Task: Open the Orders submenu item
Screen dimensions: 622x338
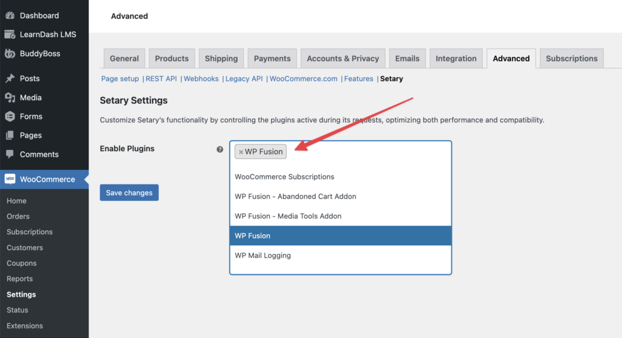Action: 18,217
